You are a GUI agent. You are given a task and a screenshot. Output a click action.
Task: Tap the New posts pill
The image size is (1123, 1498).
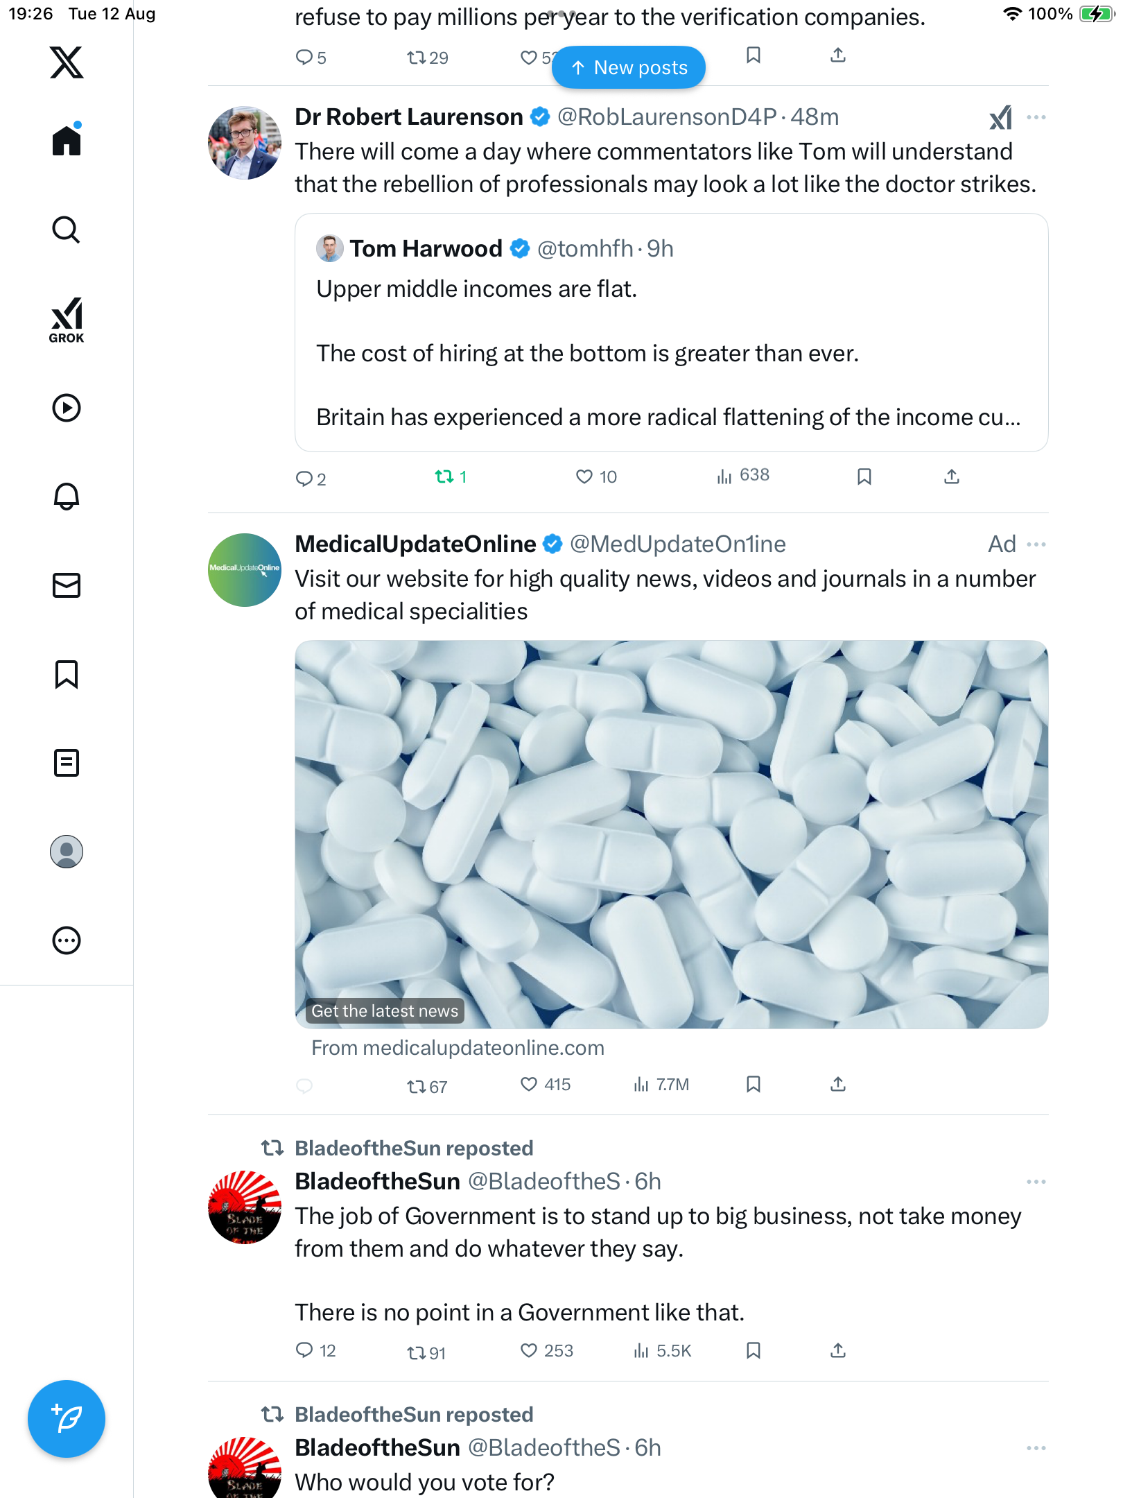[x=629, y=67]
